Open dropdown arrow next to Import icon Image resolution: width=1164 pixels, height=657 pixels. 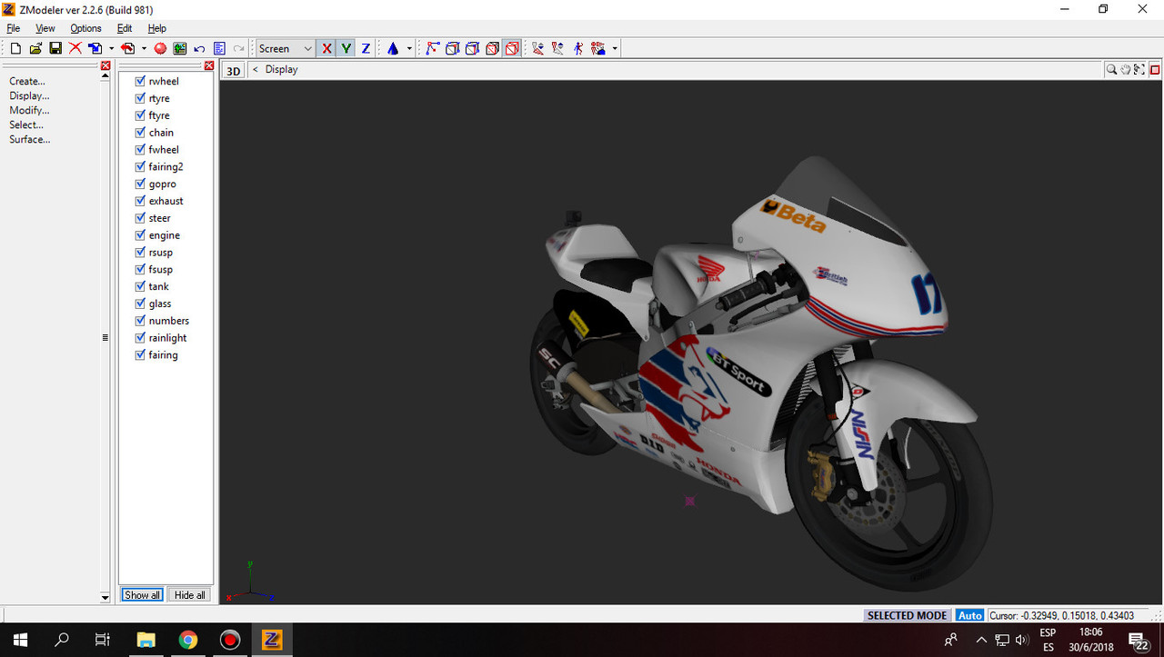click(111, 48)
